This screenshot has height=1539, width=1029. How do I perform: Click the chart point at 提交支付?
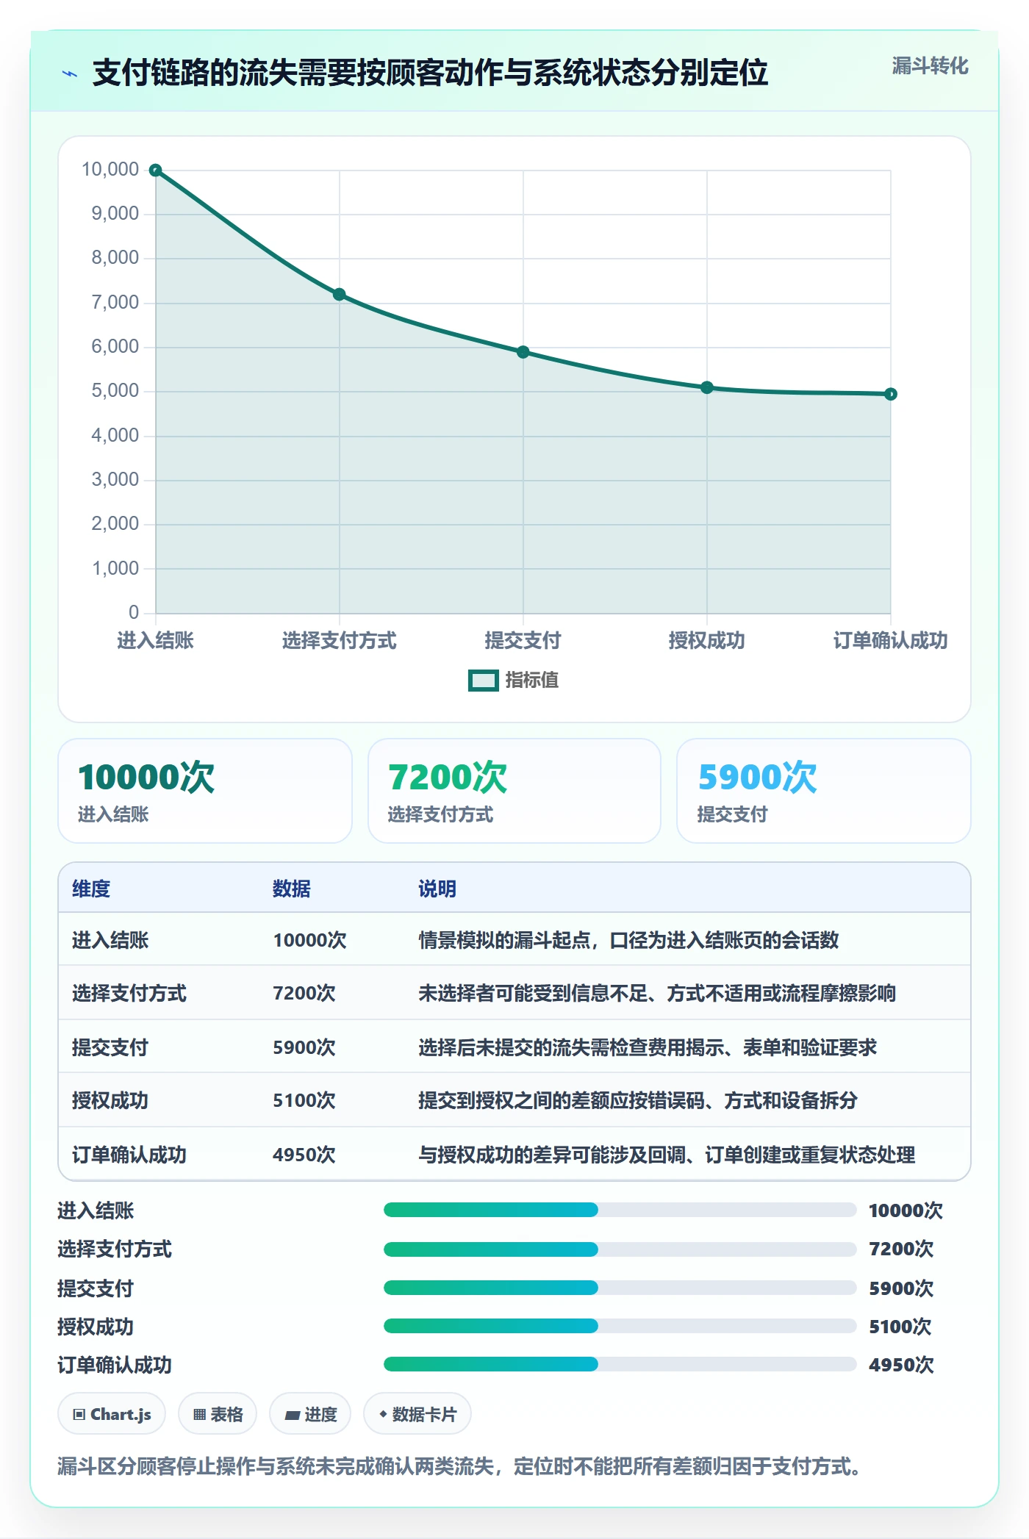[x=523, y=352]
